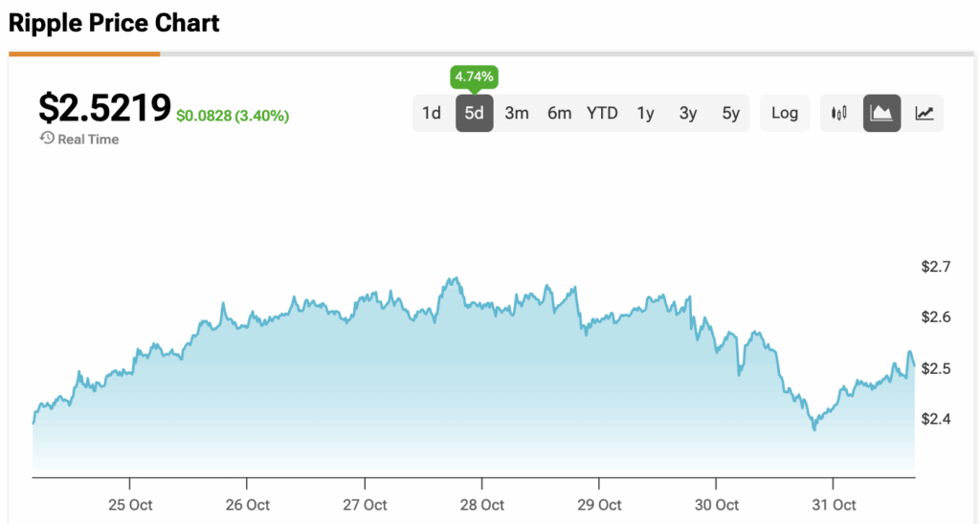This screenshot has height=524, width=980.
Task: Select the 5d time range
Action: pyautogui.click(x=475, y=113)
